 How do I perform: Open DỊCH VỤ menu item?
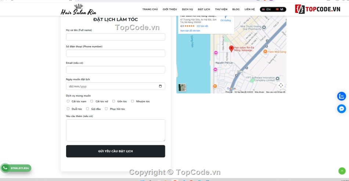click(x=187, y=9)
